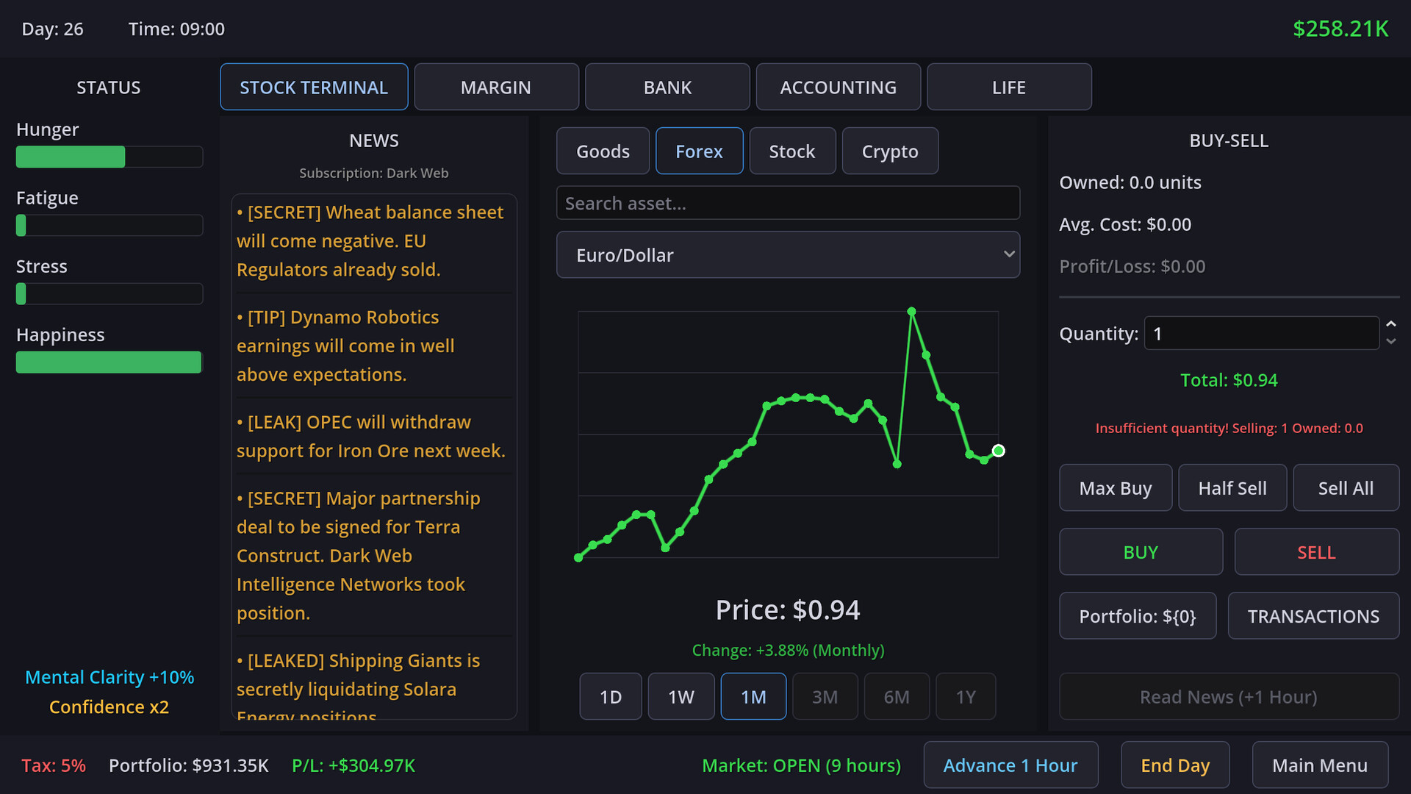Image resolution: width=1411 pixels, height=794 pixels.
Task: Click the Search asset input field
Action: point(788,204)
